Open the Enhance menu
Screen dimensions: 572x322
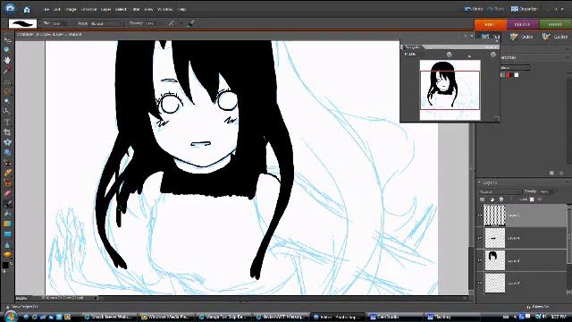pos(88,9)
